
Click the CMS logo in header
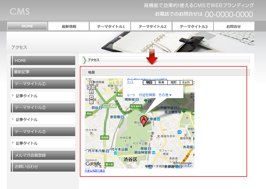click(20, 11)
